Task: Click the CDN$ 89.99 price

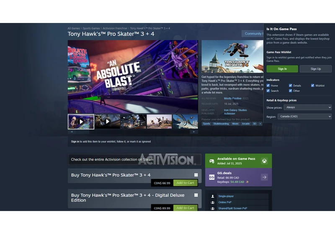Action: [x=162, y=208]
